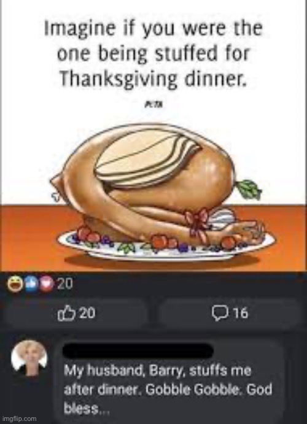Click the 16 comments count
The width and height of the screenshot is (307, 424).
(x=240, y=313)
